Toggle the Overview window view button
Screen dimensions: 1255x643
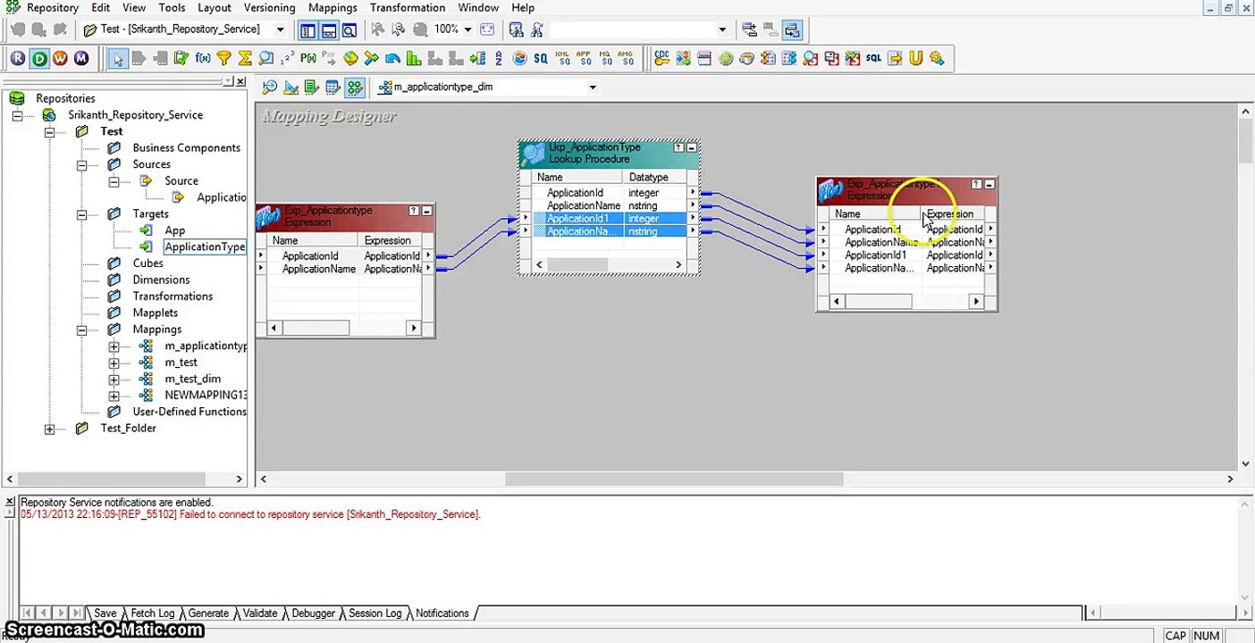click(x=350, y=29)
